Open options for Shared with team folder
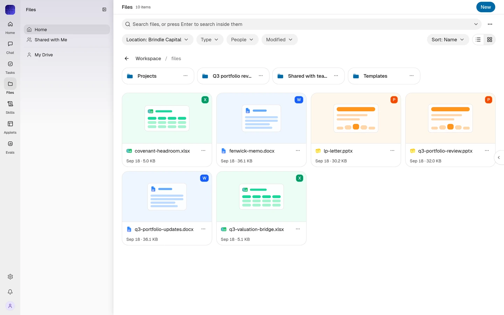 336,76
